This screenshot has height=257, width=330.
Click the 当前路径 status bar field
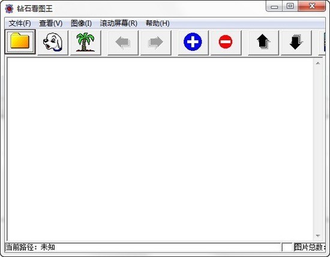click(143, 247)
